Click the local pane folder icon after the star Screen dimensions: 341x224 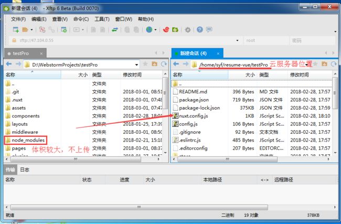(154, 64)
